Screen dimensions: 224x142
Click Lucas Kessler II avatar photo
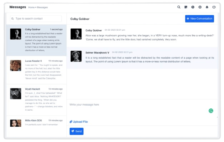[16, 66]
